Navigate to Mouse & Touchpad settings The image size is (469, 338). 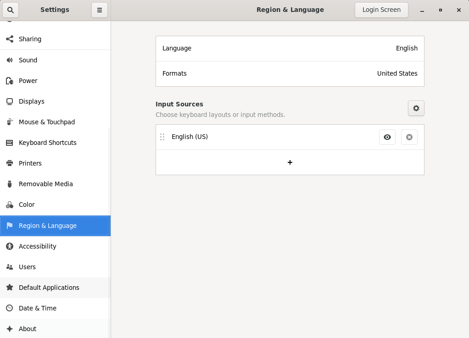[x=46, y=122]
